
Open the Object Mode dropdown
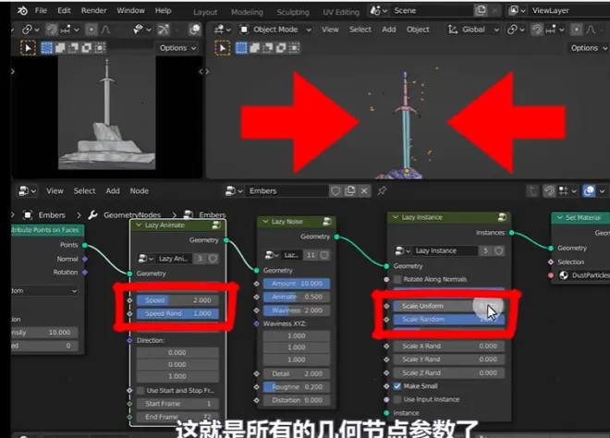click(x=274, y=30)
